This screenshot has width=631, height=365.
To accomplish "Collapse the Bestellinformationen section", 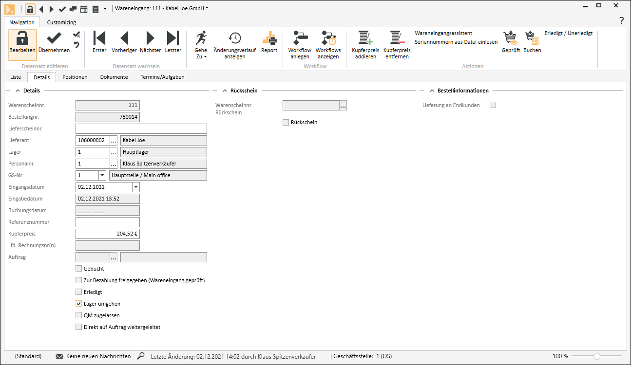I will [432, 91].
